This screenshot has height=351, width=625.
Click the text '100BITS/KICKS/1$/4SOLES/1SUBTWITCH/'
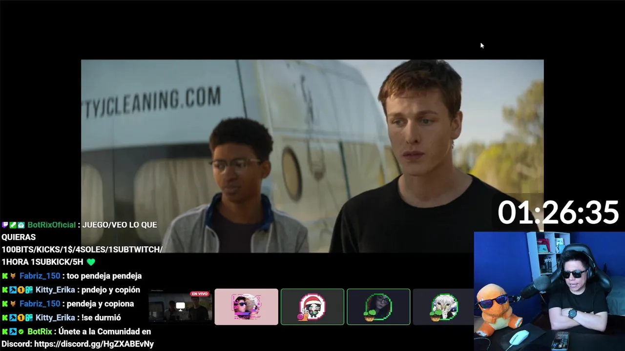[x=82, y=250]
